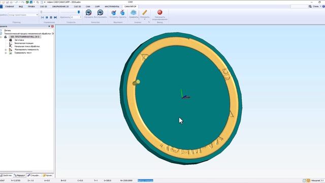Viewport: 325px width, 183px height.
Task: Open the CAPP ribbon tab
Action: coord(97,7)
